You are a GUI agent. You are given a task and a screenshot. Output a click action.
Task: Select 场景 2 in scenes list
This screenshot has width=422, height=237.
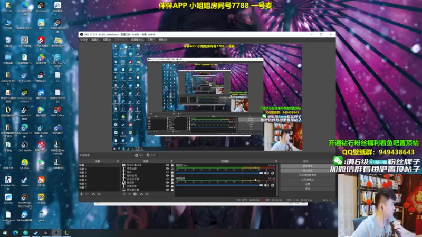click(x=99, y=169)
